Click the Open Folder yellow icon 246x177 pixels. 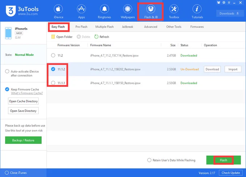(x=53, y=36)
